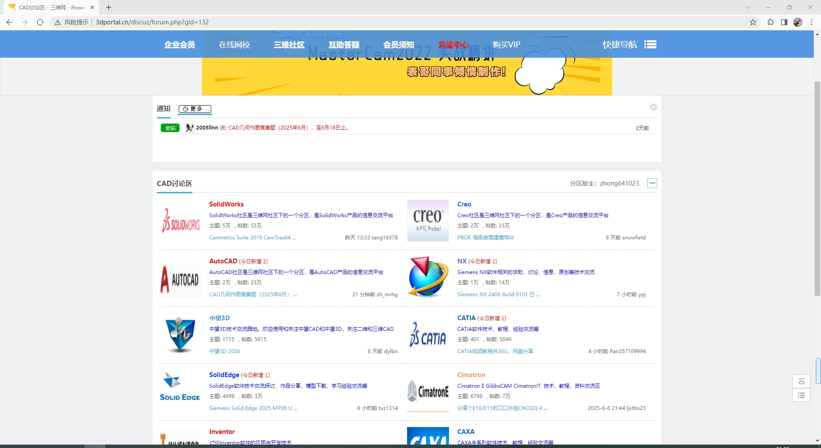Open the 中望3D forum title link
Viewport: 821px width, 448px height.
219,318
